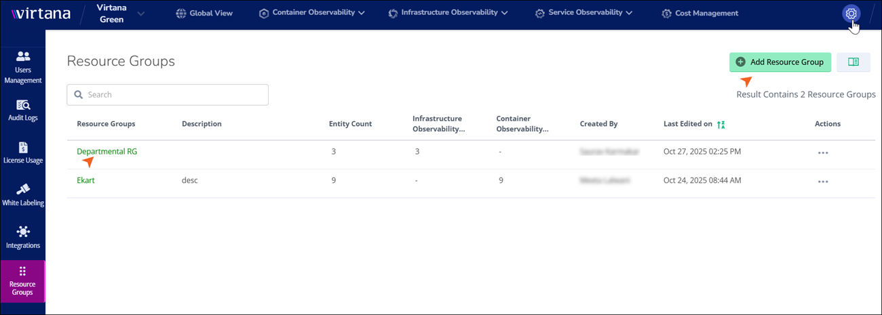Open White Labeling sidebar item
This screenshot has height=315, width=882.
coord(23,195)
